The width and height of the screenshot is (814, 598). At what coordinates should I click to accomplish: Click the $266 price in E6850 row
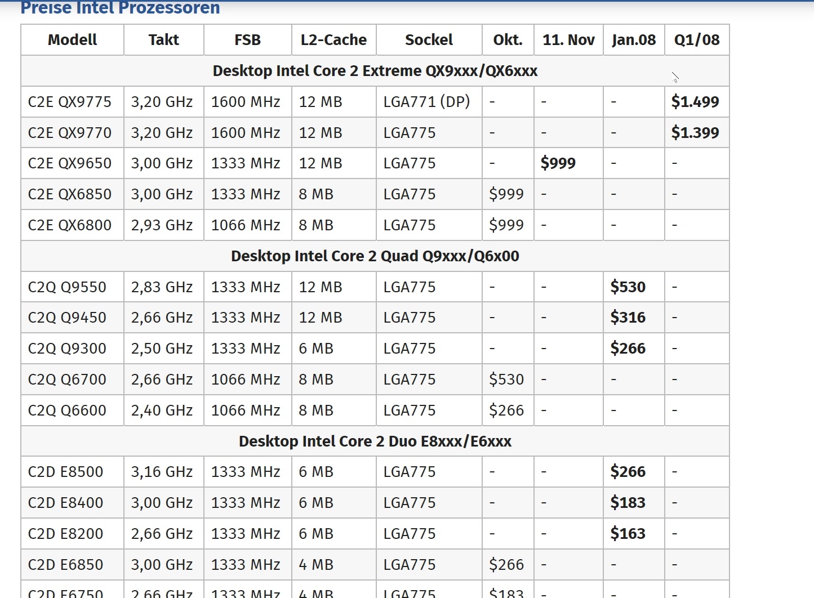tap(506, 565)
